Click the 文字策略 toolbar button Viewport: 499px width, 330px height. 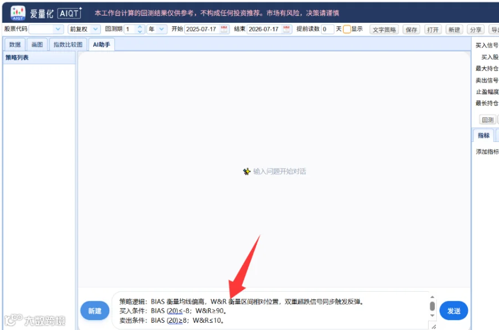pyautogui.click(x=384, y=29)
